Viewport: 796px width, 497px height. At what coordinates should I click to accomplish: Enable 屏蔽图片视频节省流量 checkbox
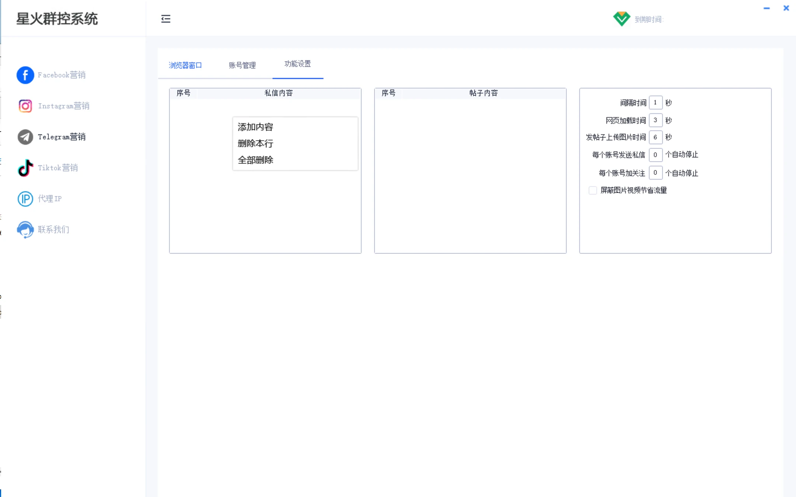click(593, 190)
